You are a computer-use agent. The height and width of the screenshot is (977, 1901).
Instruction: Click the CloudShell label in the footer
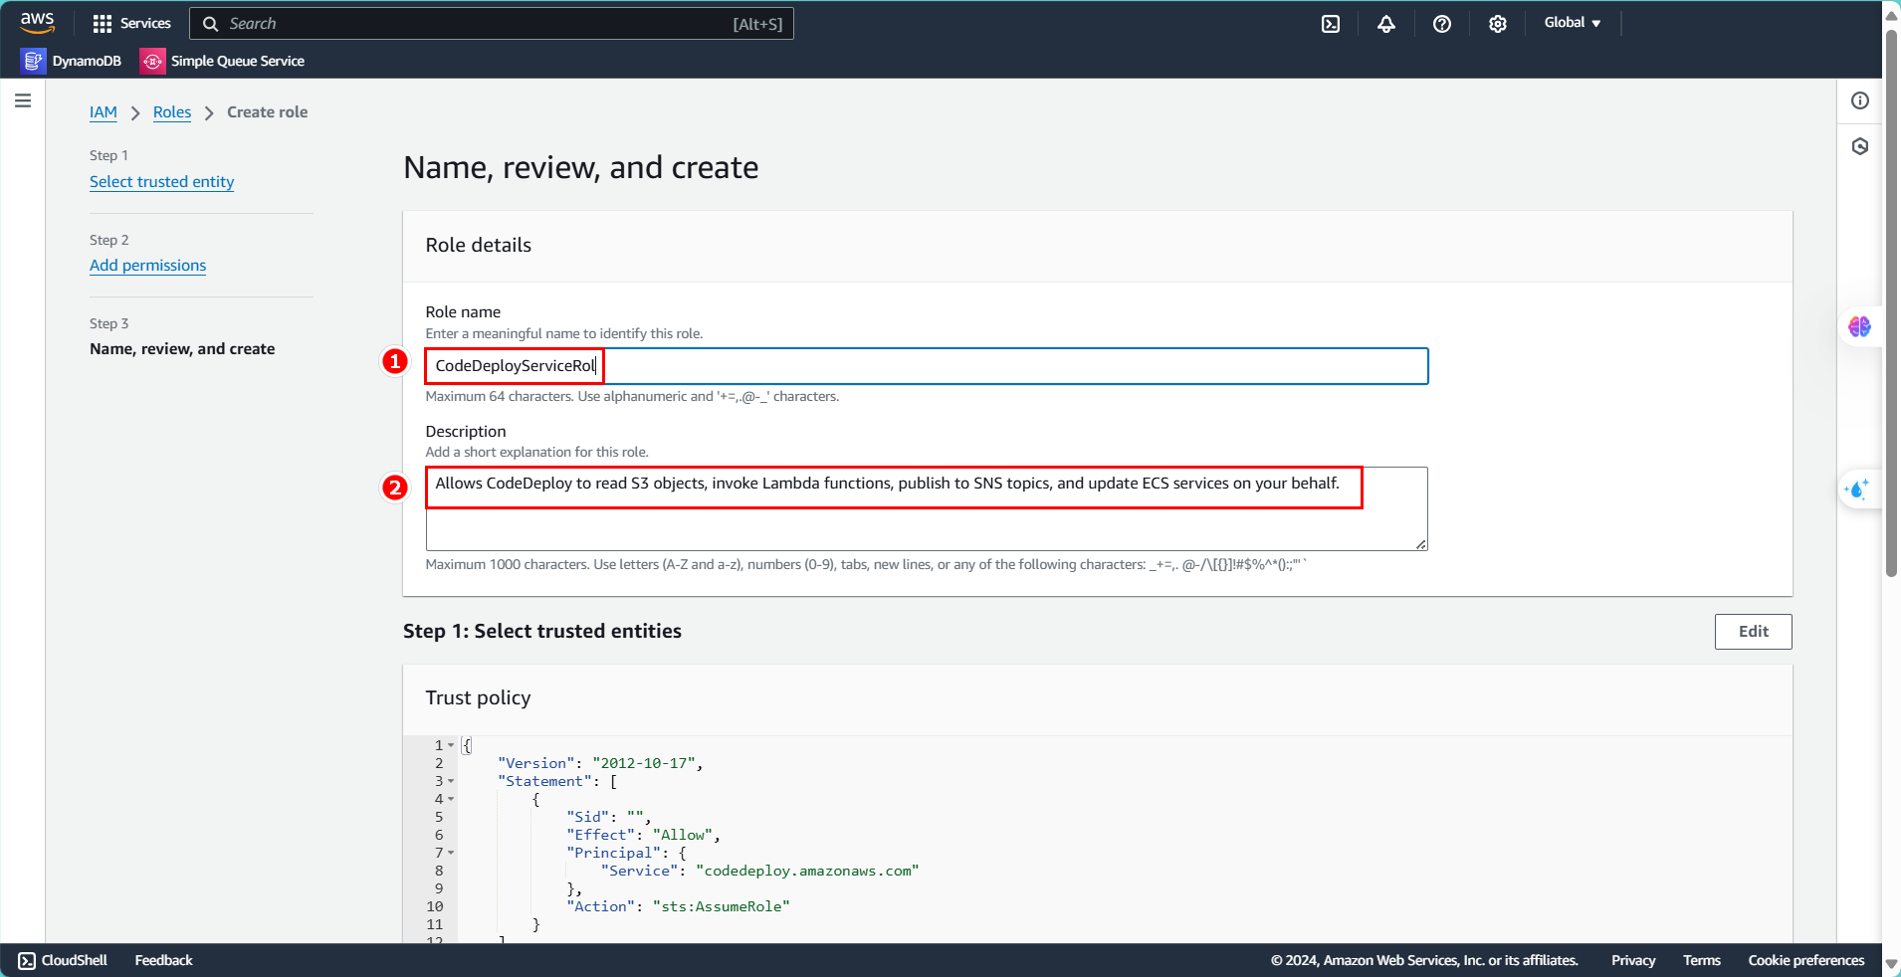(x=75, y=961)
